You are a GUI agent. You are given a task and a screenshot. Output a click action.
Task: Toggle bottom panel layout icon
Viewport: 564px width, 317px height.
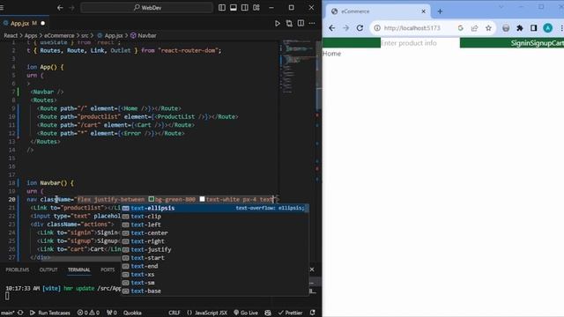(234, 8)
